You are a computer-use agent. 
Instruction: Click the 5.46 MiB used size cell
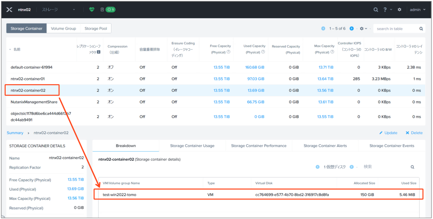point(407,195)
